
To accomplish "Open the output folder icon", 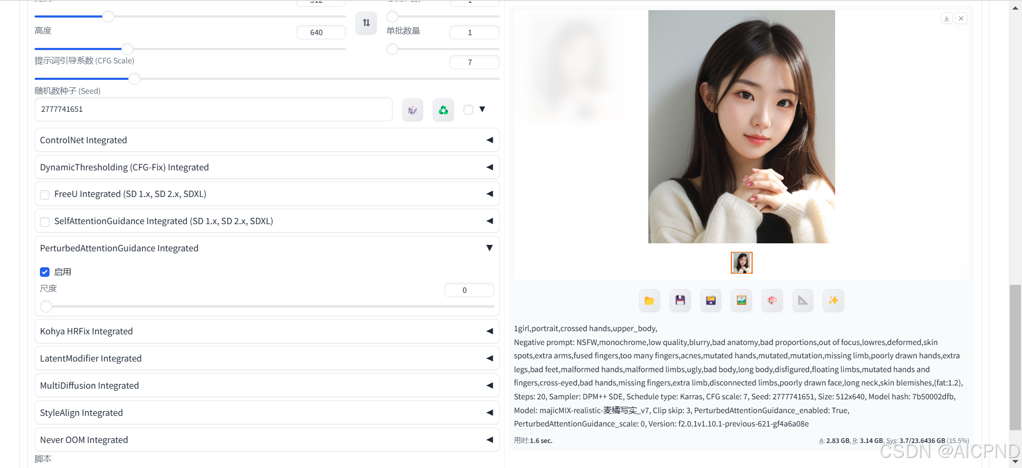I will pos(649,301).
